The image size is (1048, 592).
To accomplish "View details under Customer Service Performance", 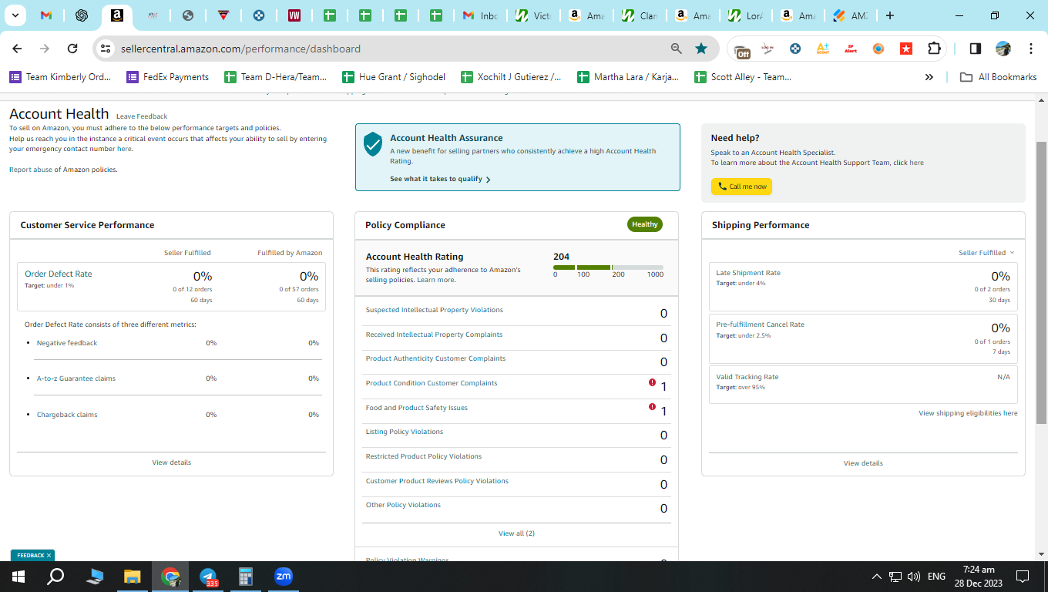I will [171, 462].
